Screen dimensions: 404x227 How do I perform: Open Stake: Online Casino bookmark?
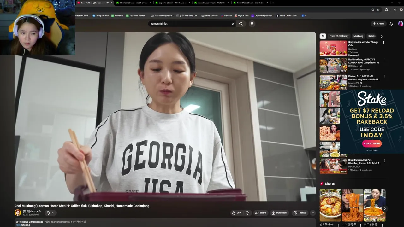(x=287, y=15)
